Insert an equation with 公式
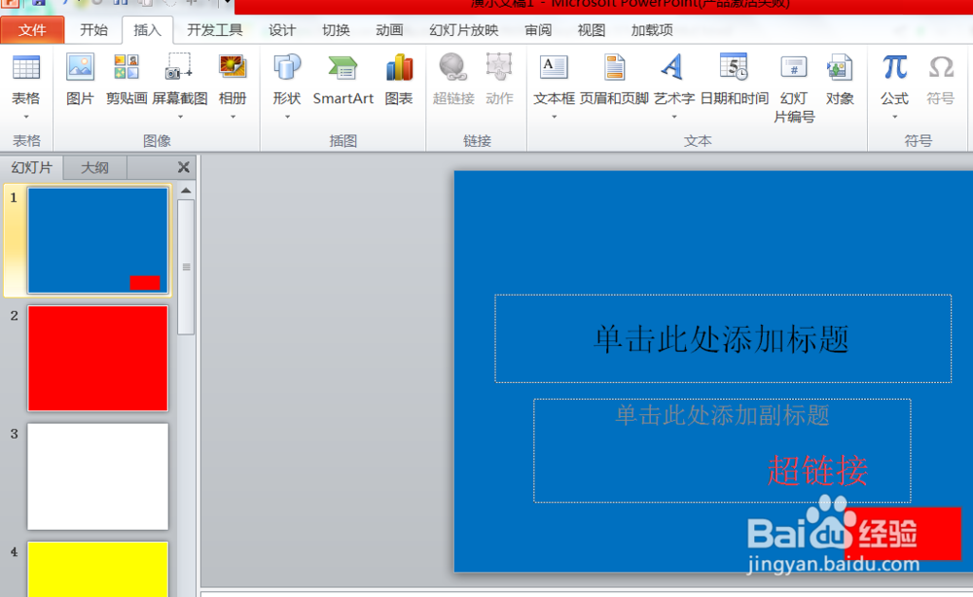The height and width of the screenshot is (597, 973). tap(895, 80)
